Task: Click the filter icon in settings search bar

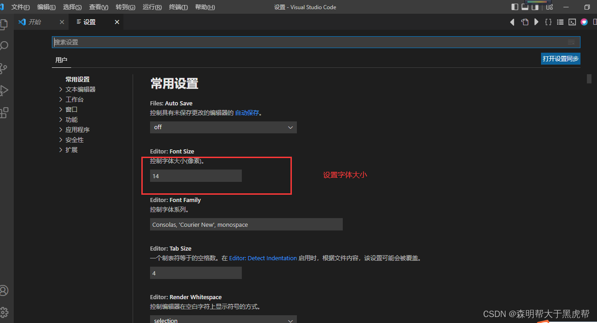Action: 571,42
